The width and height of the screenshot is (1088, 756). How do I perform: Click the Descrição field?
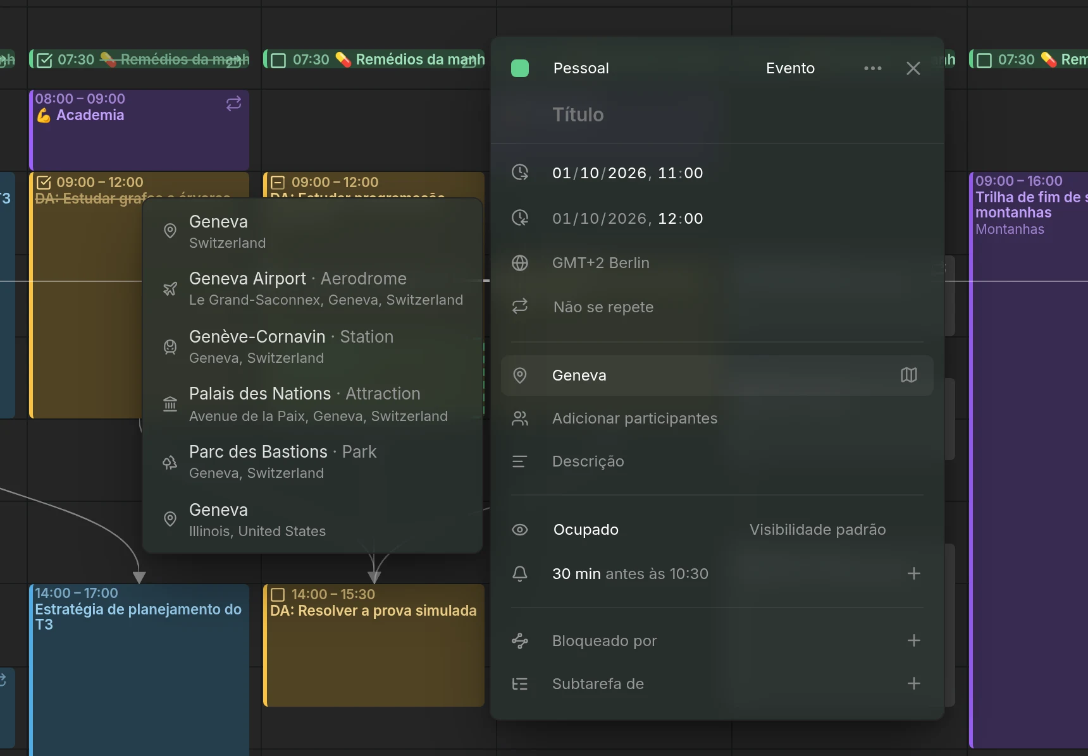(588, 461)
